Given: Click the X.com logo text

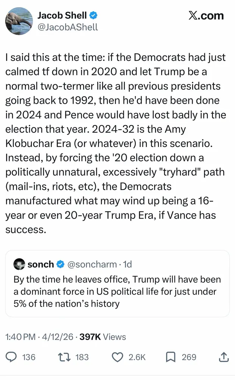Looking at the screenshot, I should pyautogui.click(x=206, y=16).
